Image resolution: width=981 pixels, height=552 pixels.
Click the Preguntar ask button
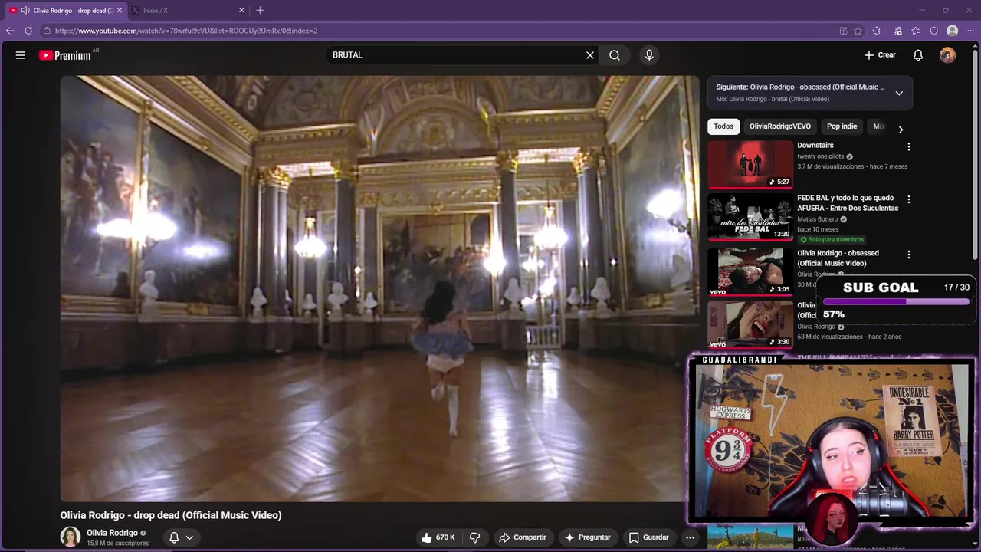587,537
